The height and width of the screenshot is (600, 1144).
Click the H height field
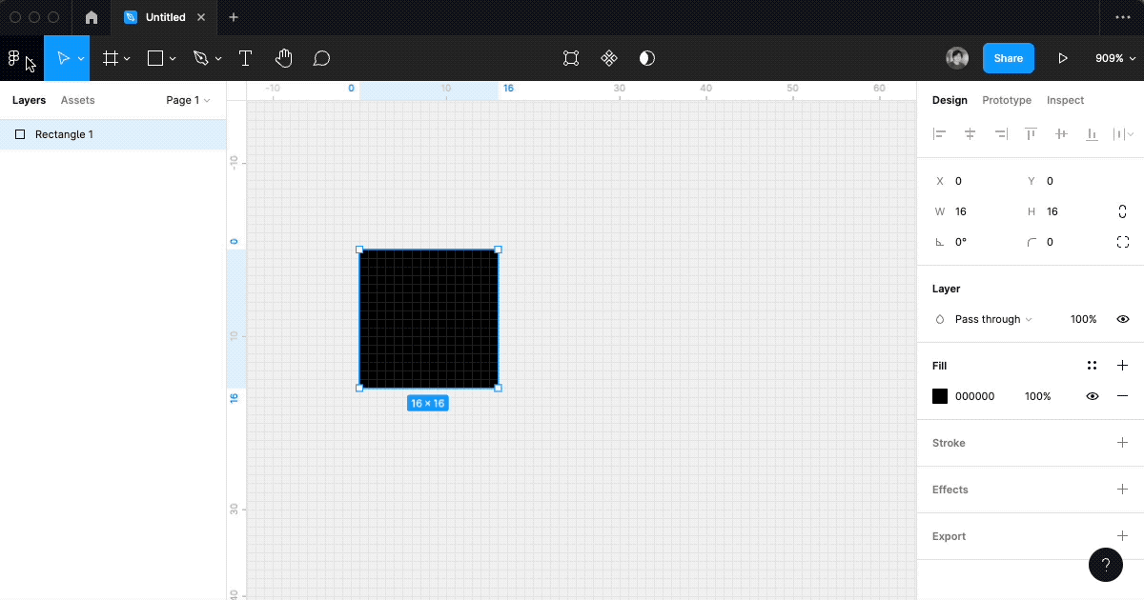click(1063, 211)
